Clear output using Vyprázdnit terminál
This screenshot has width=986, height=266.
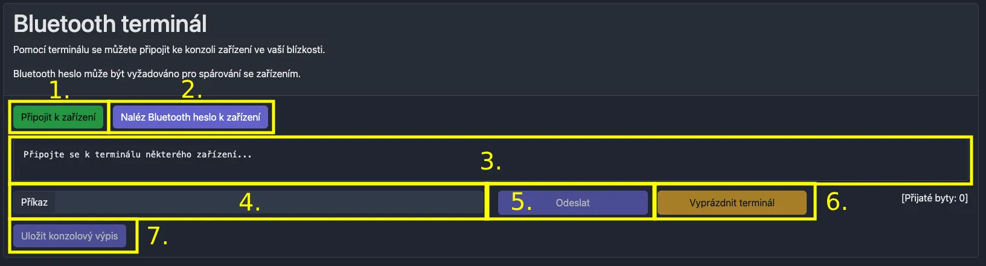(x=731, y=203)
